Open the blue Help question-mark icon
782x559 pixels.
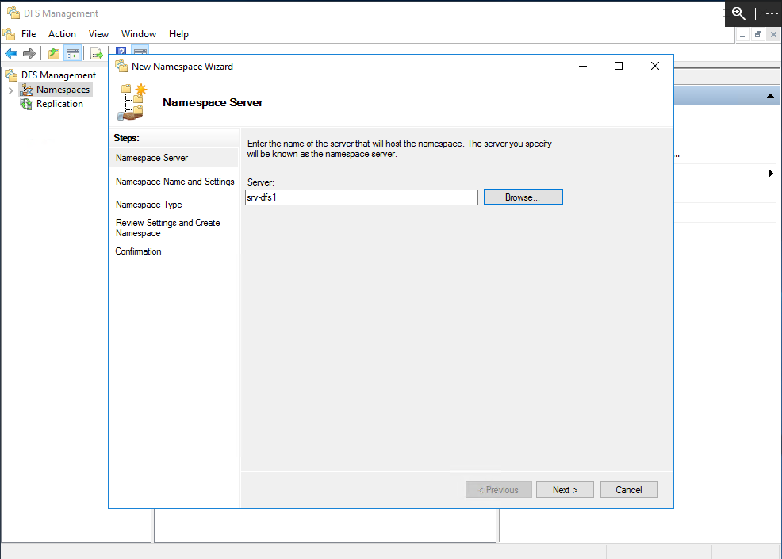tap(121, 51)
